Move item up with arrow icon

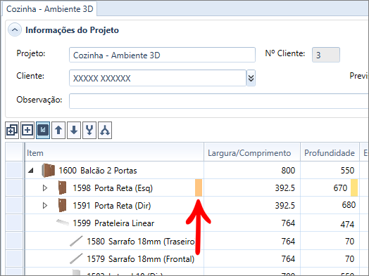(58, 130)
